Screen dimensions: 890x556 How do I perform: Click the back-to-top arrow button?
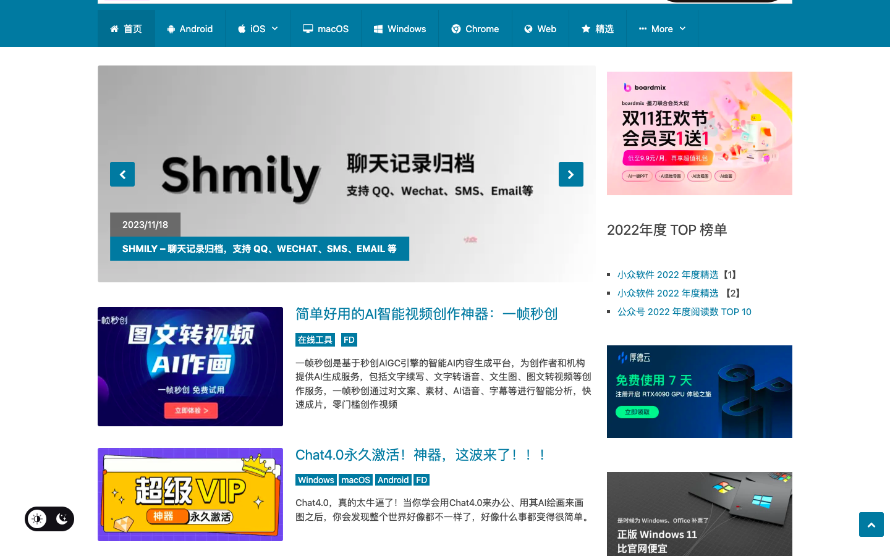[x=871, y=524]
